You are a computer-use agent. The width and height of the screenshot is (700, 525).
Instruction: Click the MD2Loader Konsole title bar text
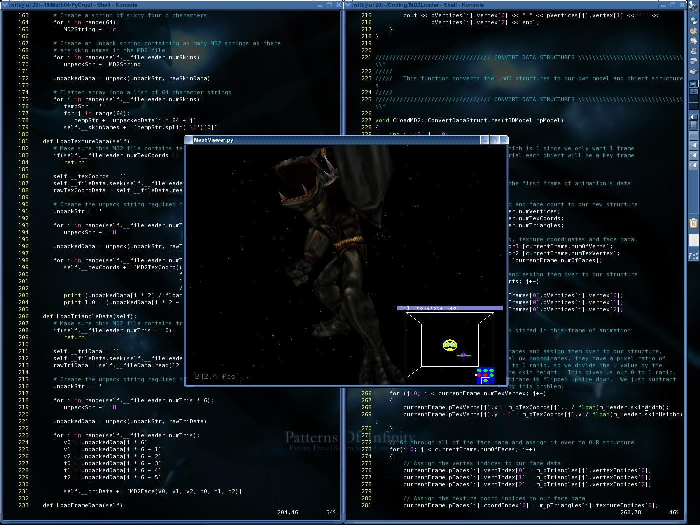418,4
